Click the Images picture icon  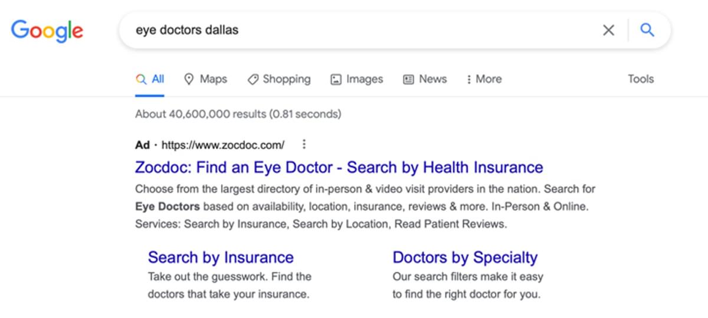(336, 79)
